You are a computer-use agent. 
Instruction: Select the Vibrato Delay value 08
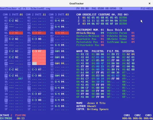133,36
